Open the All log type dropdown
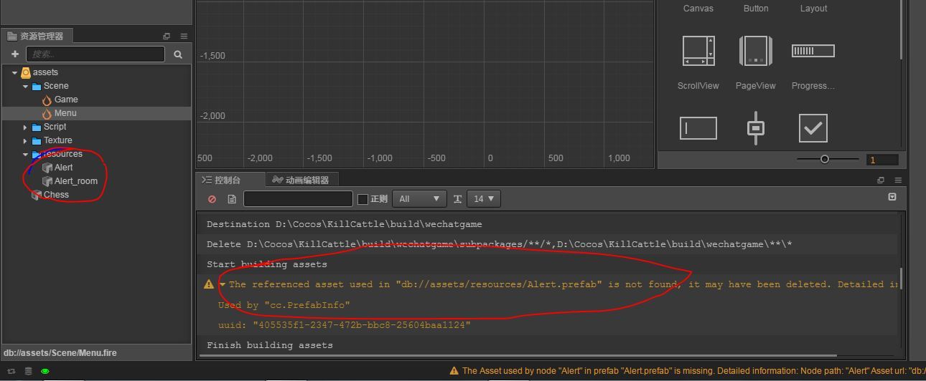Image resolution: width=926 pixels, height=381 pixels. (x=419, y=198)
